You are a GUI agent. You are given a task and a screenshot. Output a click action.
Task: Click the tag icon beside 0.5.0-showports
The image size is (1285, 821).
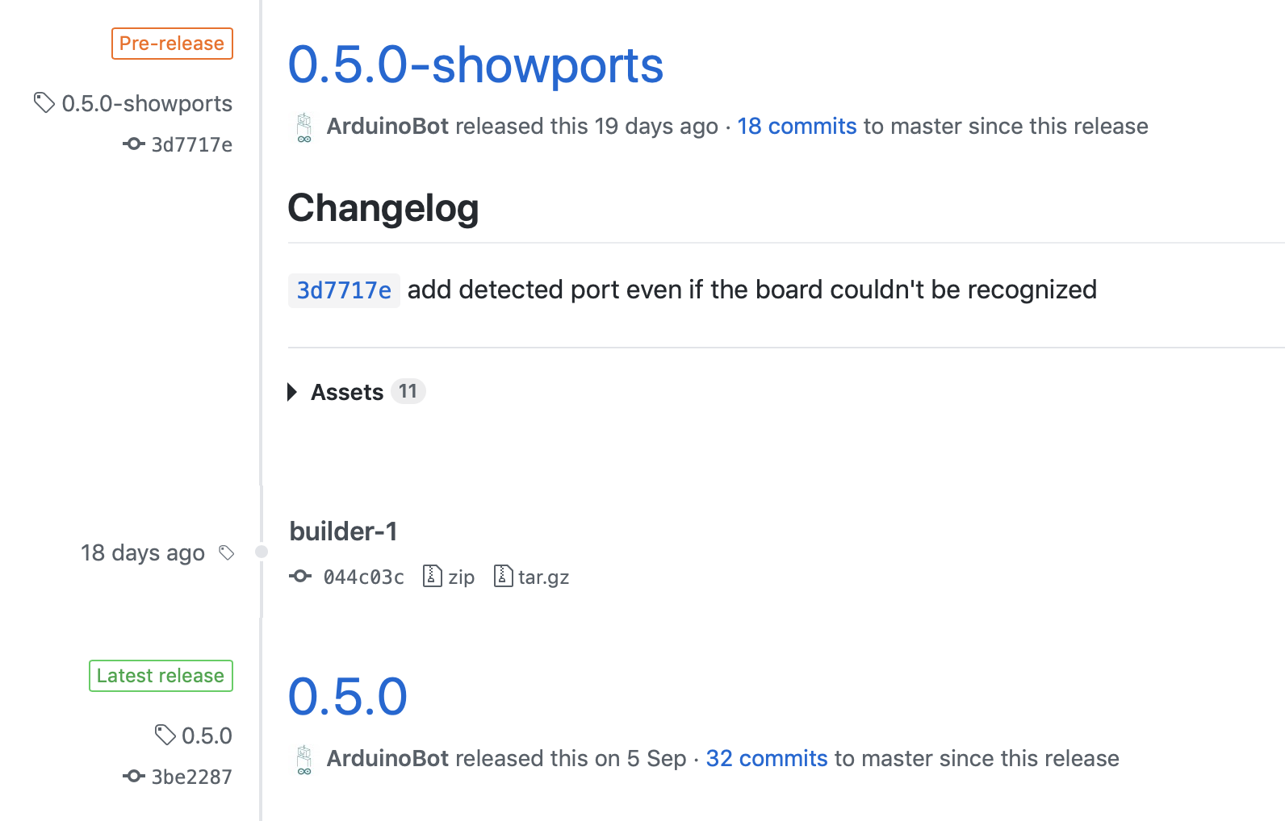(x=44, y=102)
